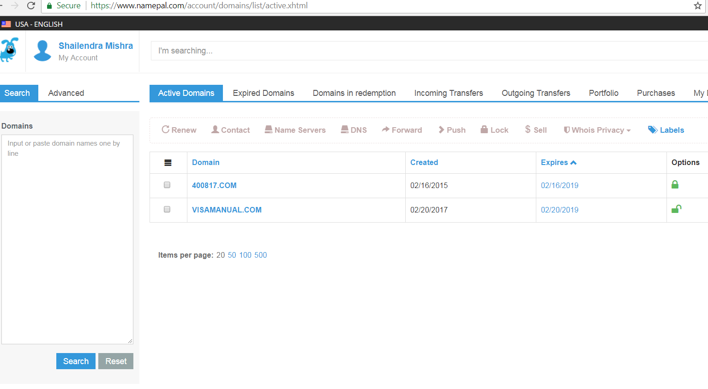Image resolution: width=708 pixels, height=389 pixels.
Task: Tick the checkbox for 400817.COM
Action: click(x=167, y=185)
